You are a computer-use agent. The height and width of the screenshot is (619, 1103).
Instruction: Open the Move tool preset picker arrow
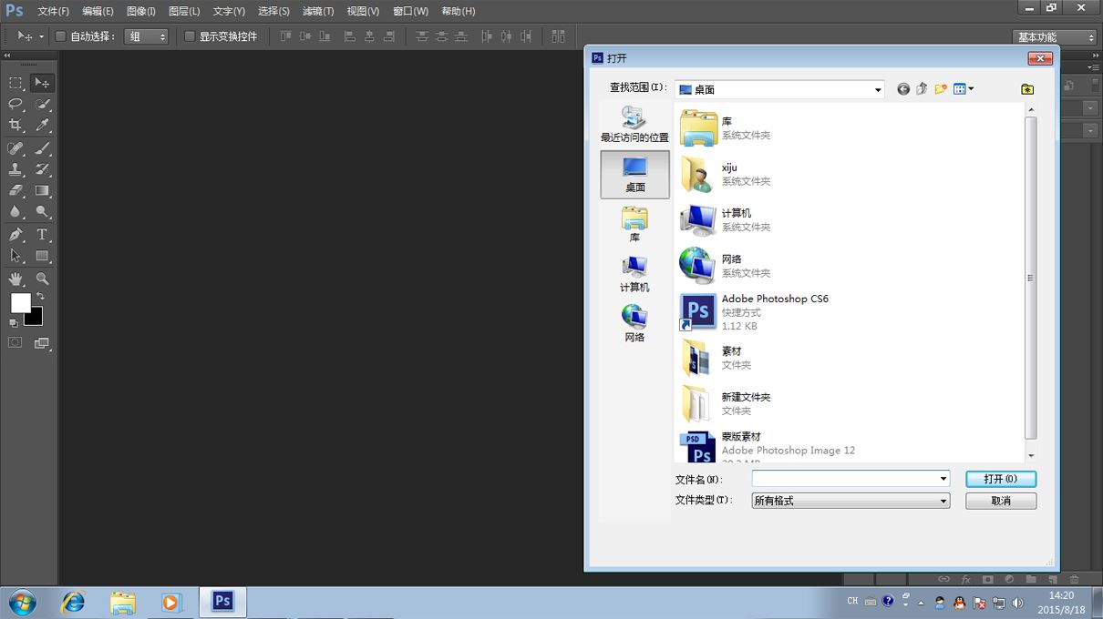point(41,36)
